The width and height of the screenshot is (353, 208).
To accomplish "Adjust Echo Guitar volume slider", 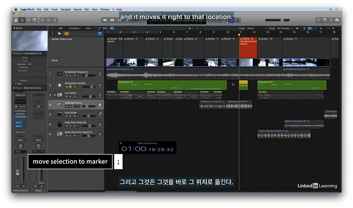I will 89,116.
